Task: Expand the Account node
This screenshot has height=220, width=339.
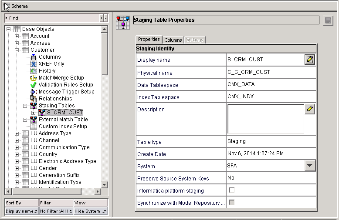Action: pyautogui.click(x=17, y=36)
